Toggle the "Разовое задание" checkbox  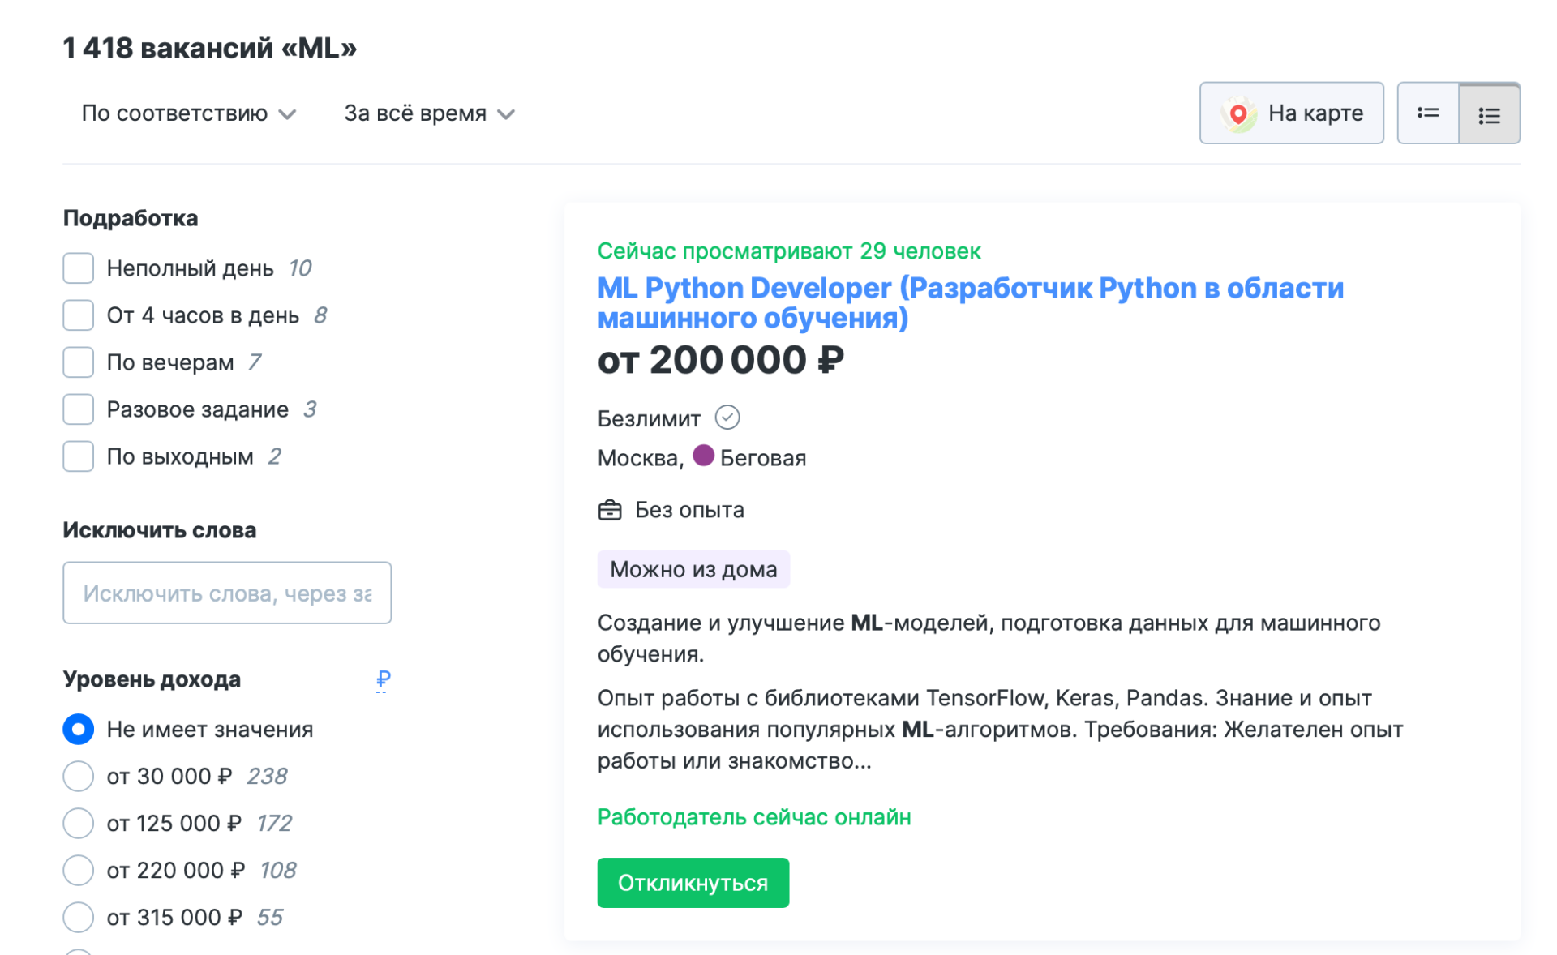tap(78, 409)
